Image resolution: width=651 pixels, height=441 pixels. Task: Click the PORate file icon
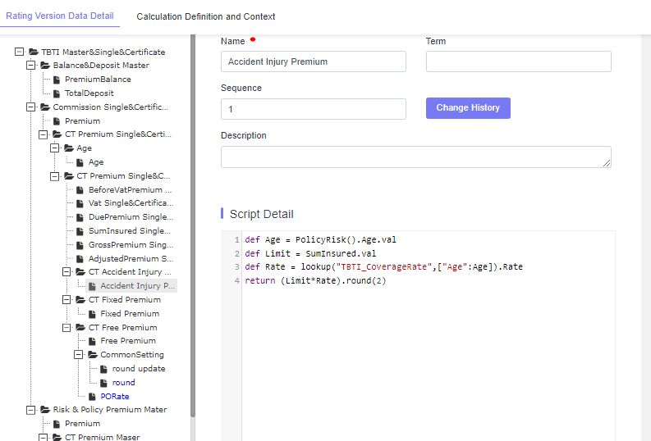click(92, 397)
